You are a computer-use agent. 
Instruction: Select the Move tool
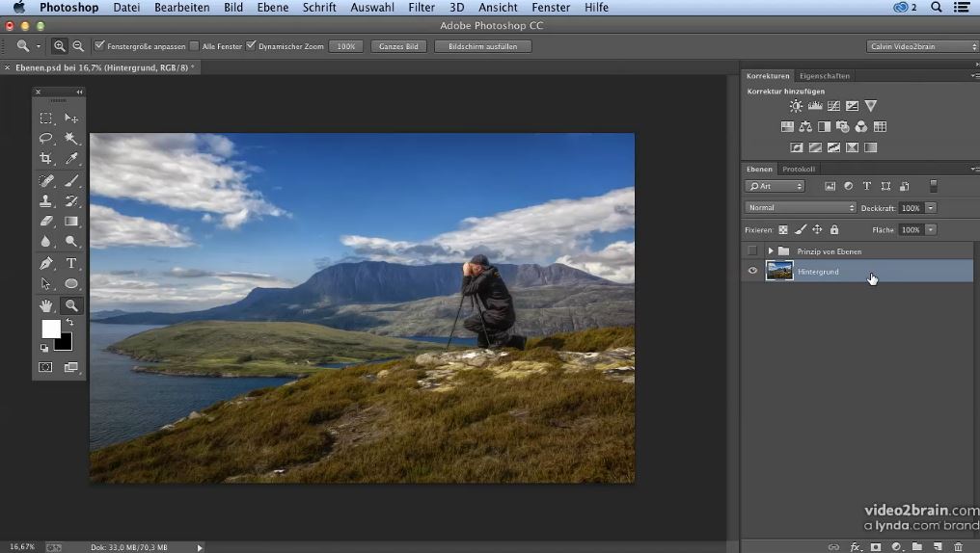tap(71, 118)
